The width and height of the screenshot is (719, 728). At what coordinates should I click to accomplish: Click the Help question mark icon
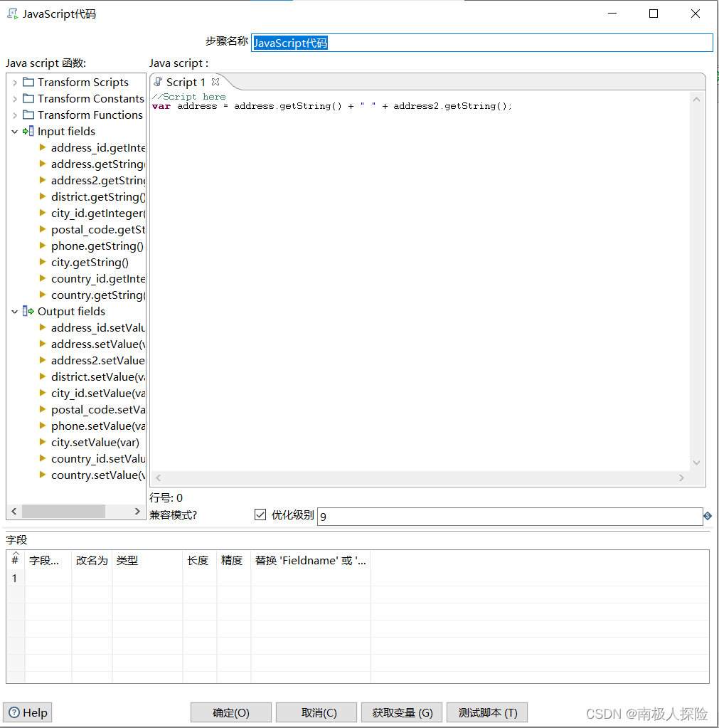click(x=14, y=712)
